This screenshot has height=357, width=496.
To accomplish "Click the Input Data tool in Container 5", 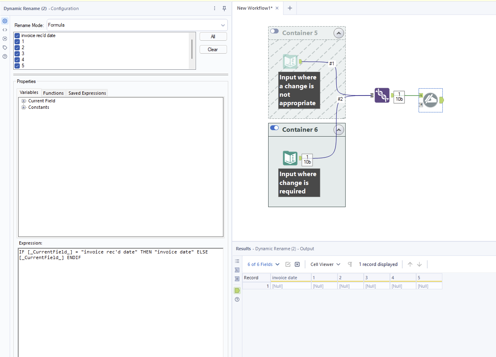I will (291, 61).
